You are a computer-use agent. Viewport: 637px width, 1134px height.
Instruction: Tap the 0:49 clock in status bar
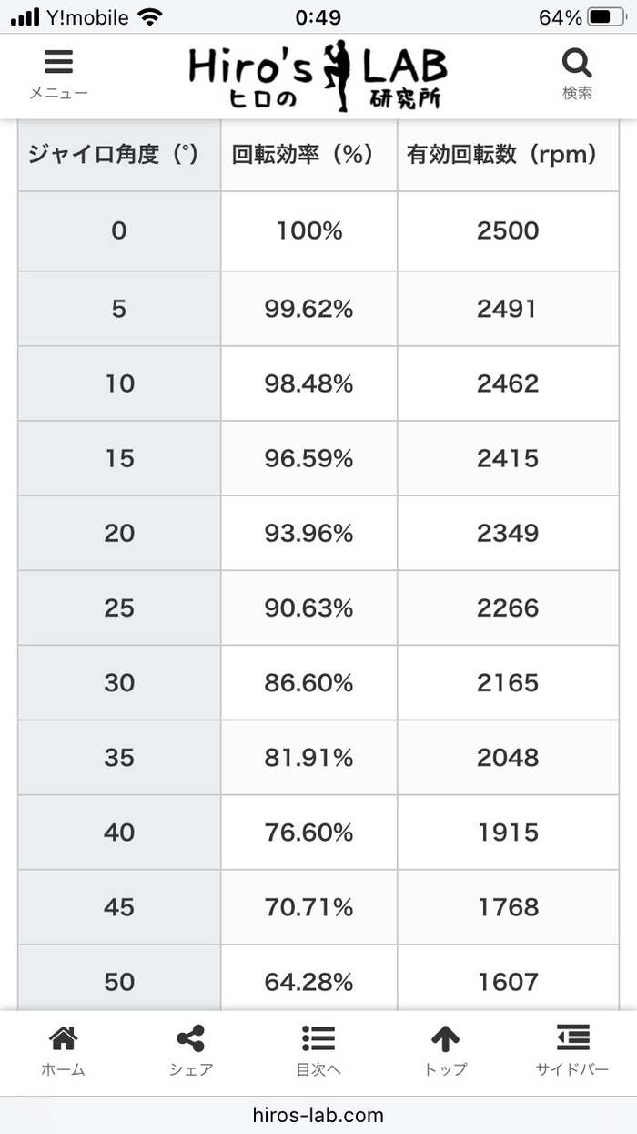tap(318, 17)
